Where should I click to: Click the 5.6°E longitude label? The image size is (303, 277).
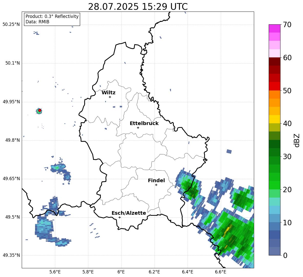[x=55, y=272]
